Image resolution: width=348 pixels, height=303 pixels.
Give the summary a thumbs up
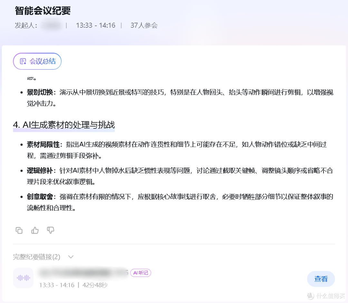click(x=35, y=230)
